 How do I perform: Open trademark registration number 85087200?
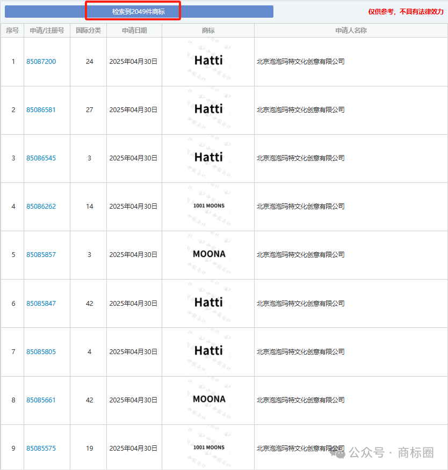41,62
